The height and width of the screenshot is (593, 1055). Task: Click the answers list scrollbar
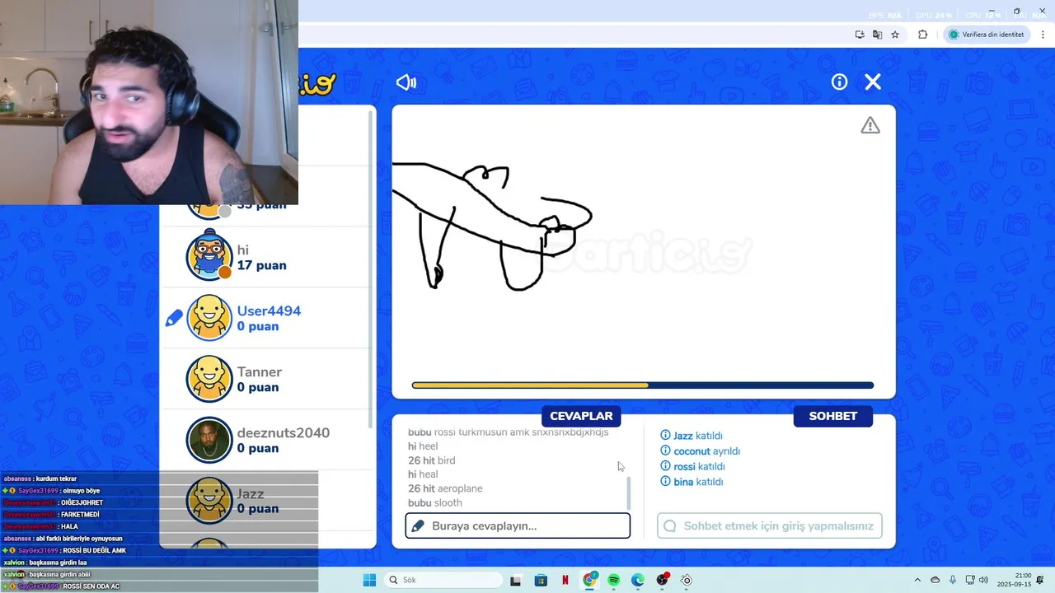coord(629,493)
